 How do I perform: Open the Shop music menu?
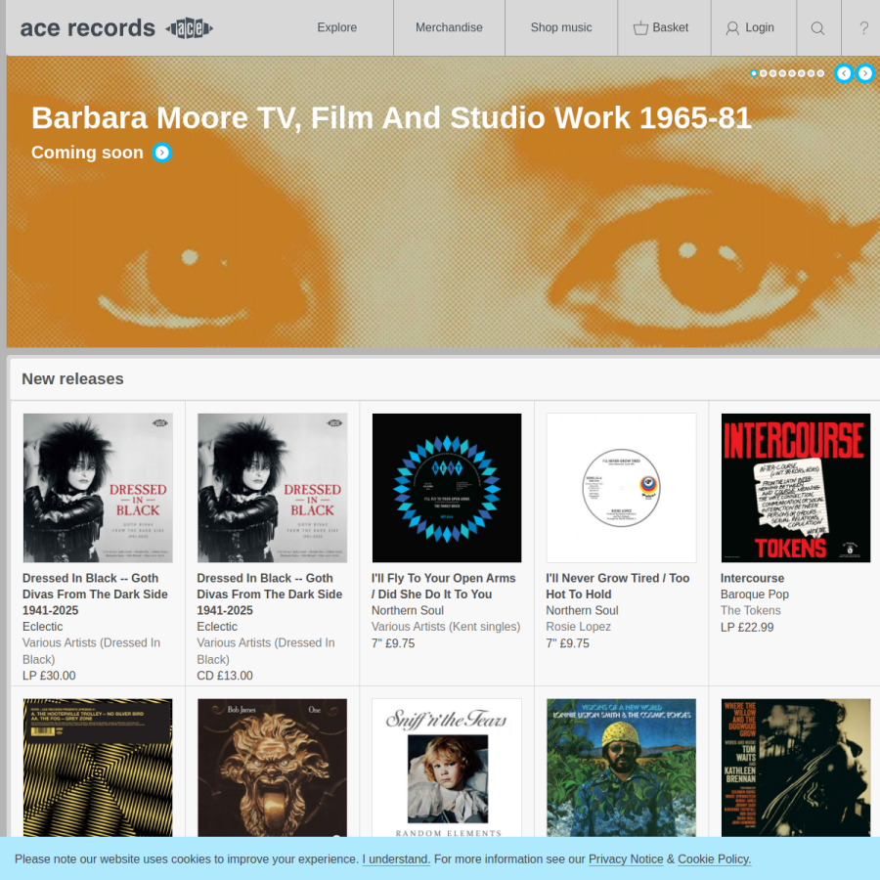[x=561, y=27]
